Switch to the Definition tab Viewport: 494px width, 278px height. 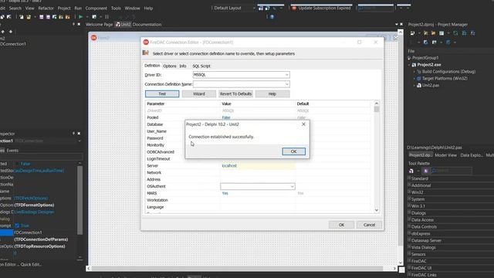pyautogui.click(x=152, y=66)
